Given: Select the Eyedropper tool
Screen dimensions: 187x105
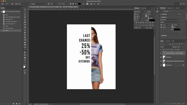Looking at the screenshot, I should (25, 24).
